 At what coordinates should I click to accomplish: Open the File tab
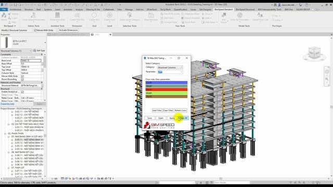(4, 9)
